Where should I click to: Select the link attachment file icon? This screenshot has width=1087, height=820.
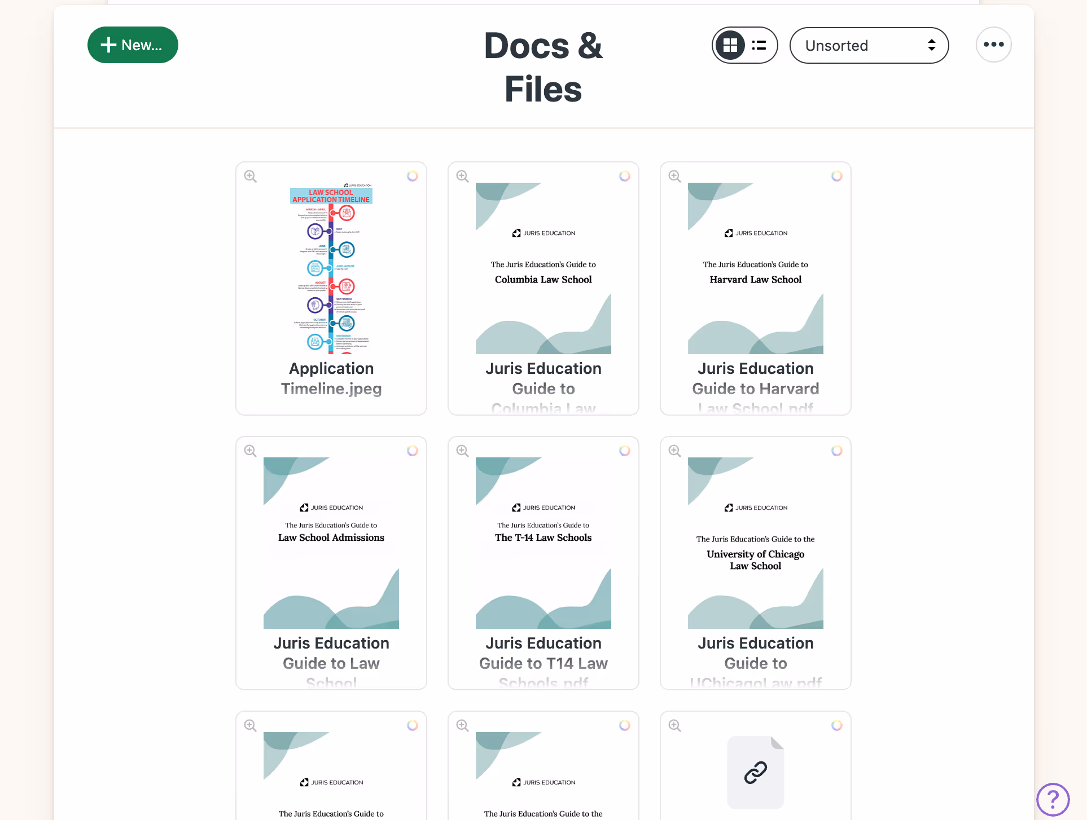pos(755,772)
